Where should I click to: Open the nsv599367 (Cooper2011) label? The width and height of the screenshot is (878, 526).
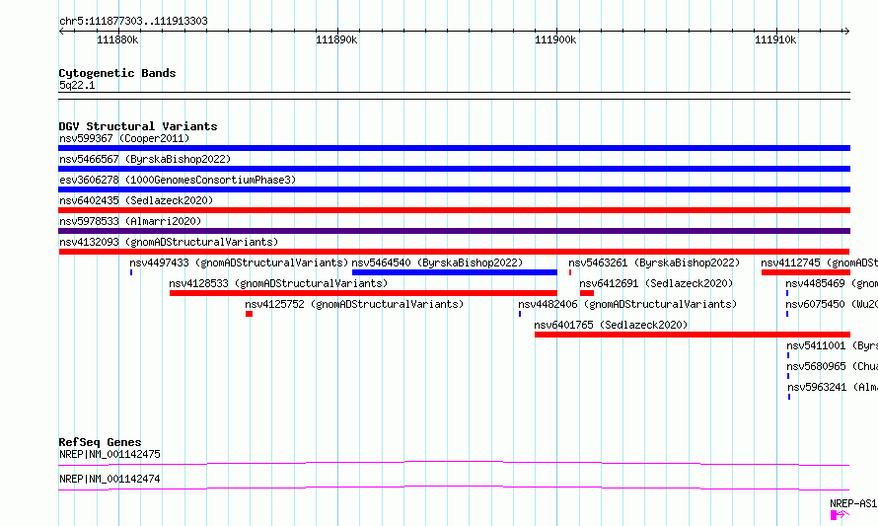124,138
